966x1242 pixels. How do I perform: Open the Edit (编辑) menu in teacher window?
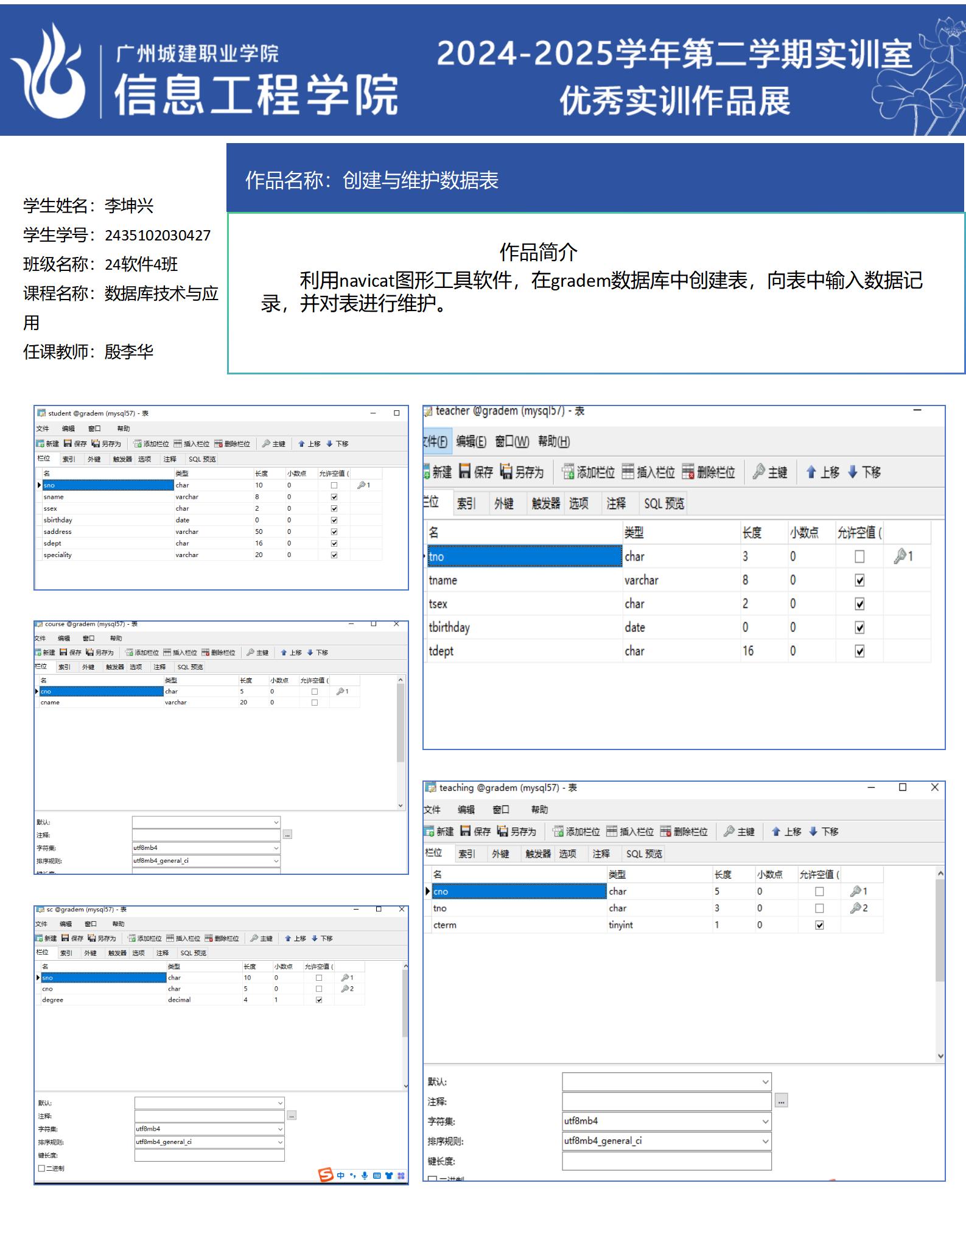pos(471,441)
